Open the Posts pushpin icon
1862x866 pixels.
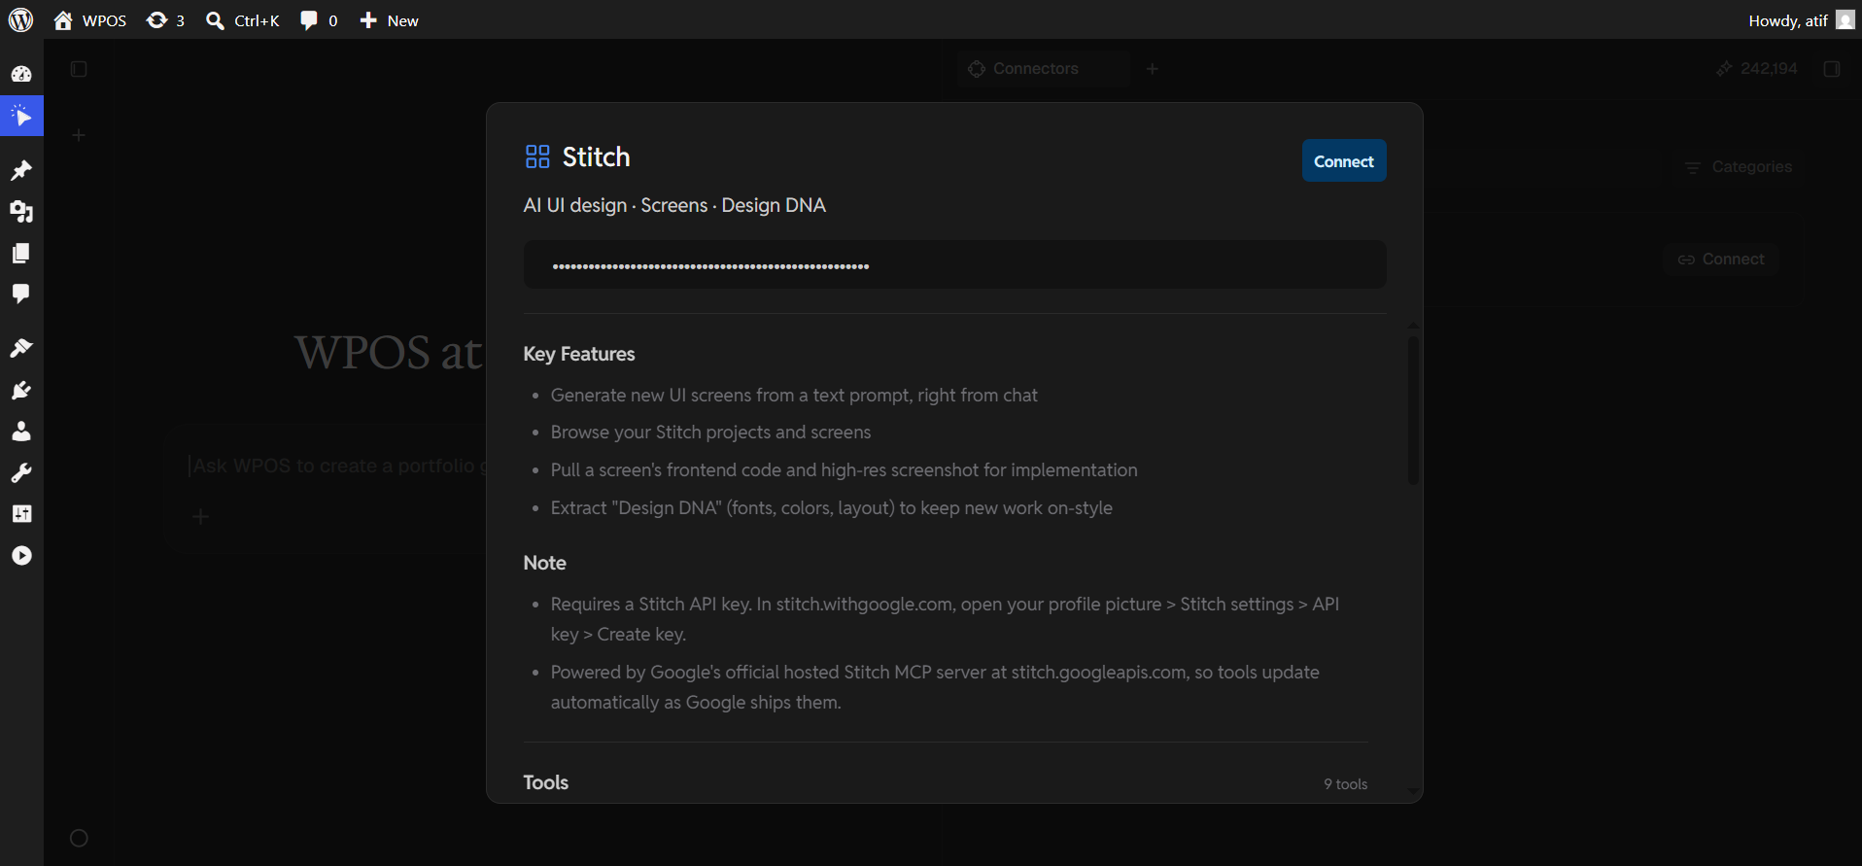pyautogui.click(x=21, y=171)
